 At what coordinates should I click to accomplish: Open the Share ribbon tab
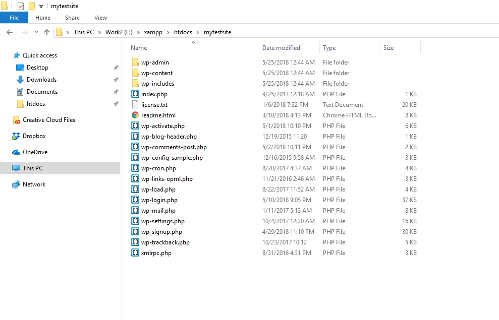coord(72,18)
